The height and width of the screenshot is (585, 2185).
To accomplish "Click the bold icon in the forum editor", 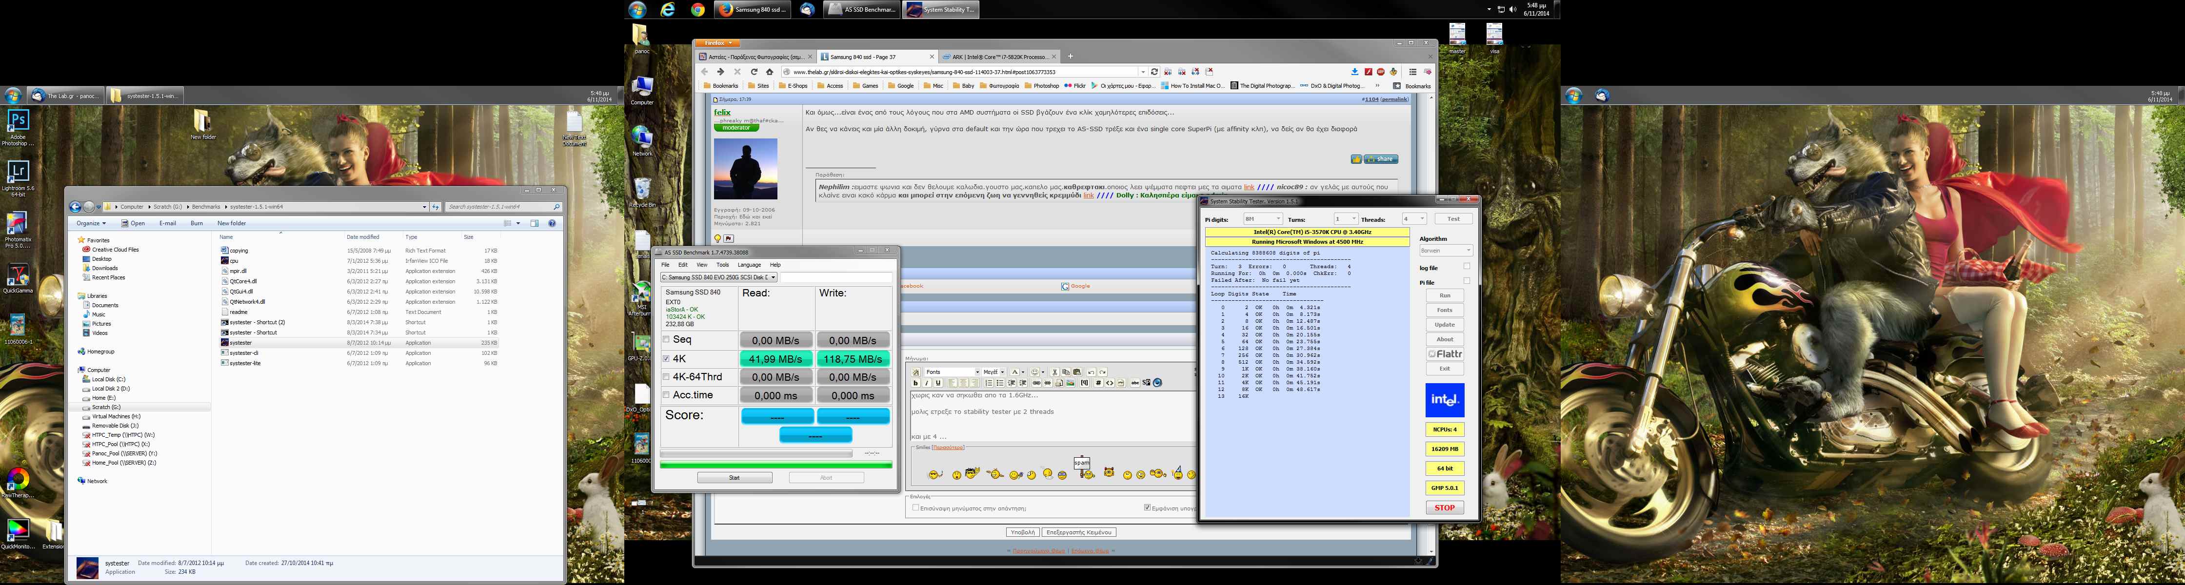I will [916, 383].
